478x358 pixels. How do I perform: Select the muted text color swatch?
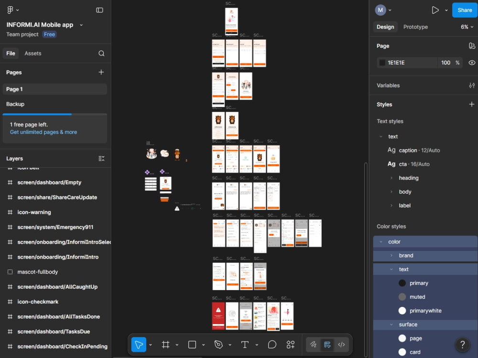402,297
